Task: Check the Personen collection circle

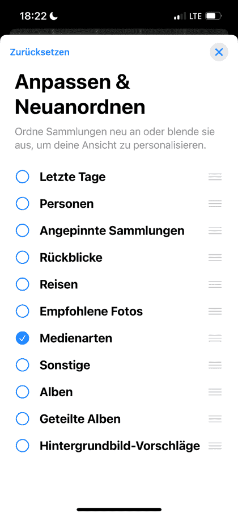Action: 22,204
